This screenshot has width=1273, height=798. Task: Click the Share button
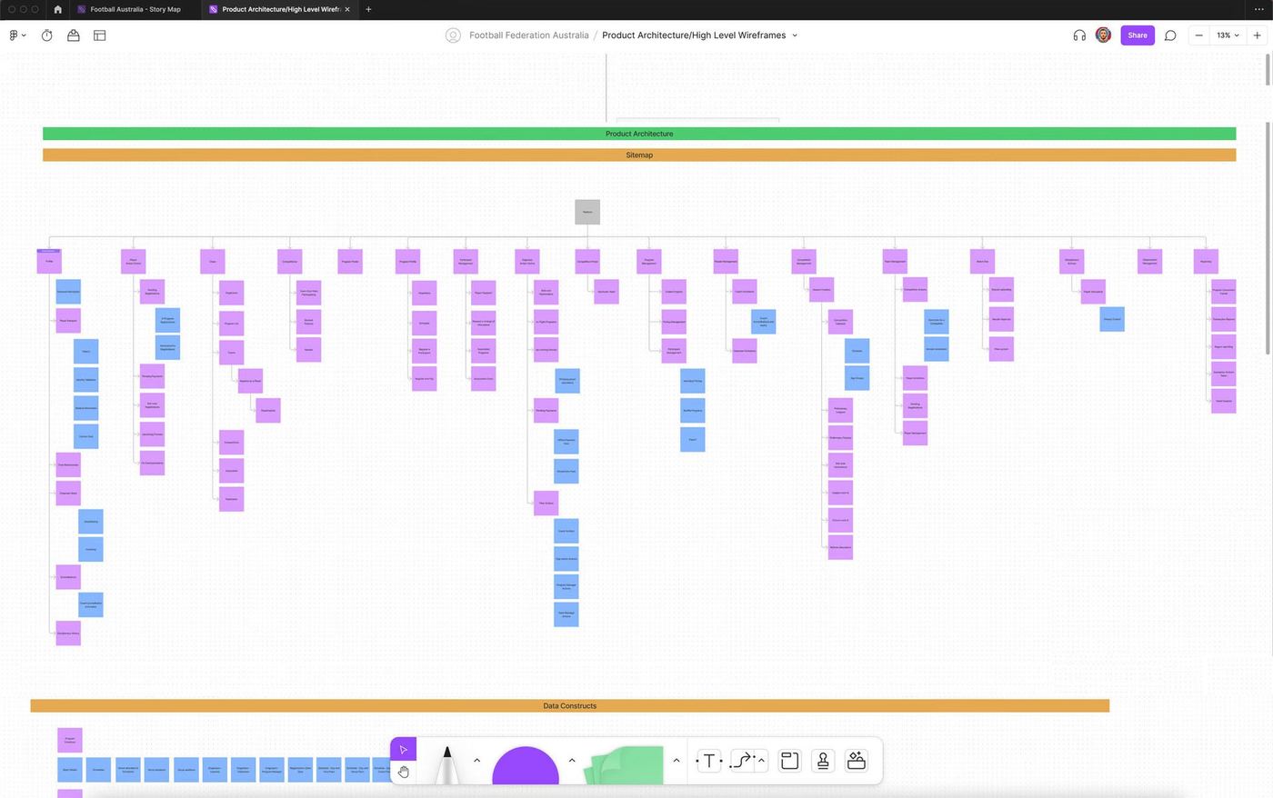1138,35
